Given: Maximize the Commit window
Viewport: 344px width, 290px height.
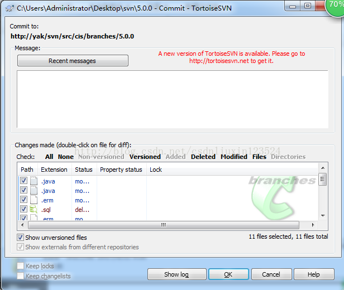Looking at the screenshot, I should coord(308,6).
